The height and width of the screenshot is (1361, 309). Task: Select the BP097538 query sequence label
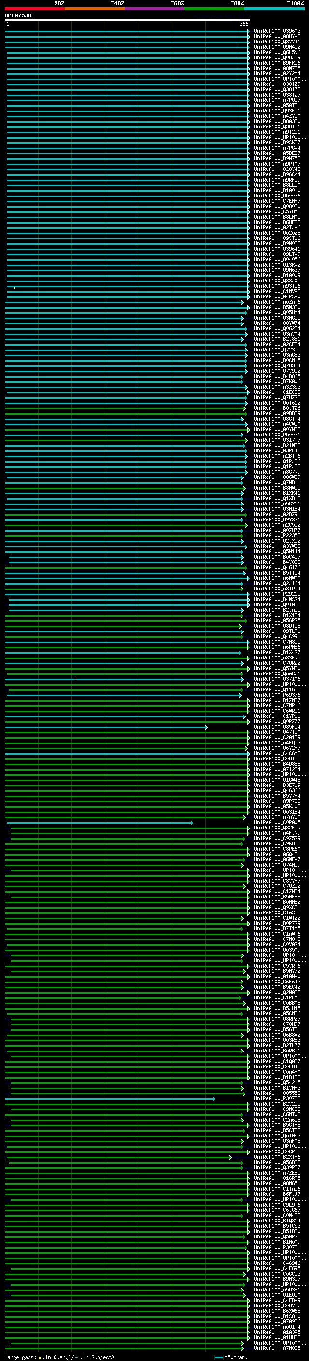click(x=18, y=16)
